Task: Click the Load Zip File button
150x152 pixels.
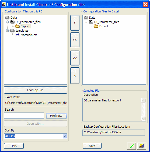Action: (36, 90)
